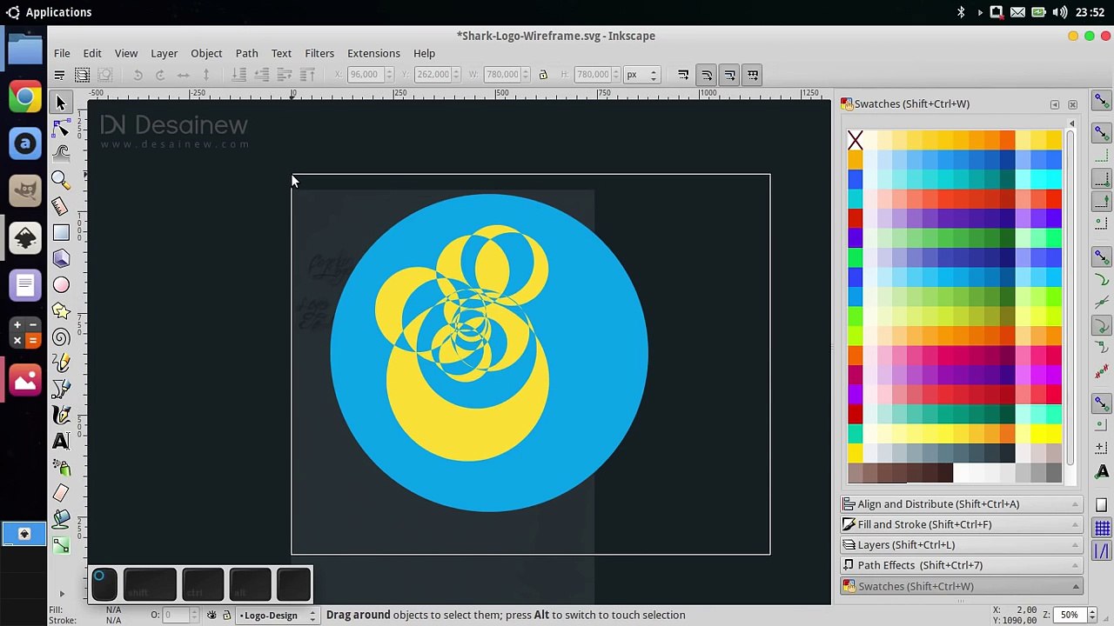Viewport: 1114px width, 626px height.
Task: Select the Node editing tool
Action: coord(61,129)
